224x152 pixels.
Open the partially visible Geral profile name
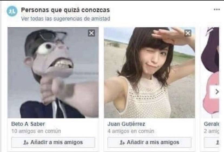click(212, 124)
